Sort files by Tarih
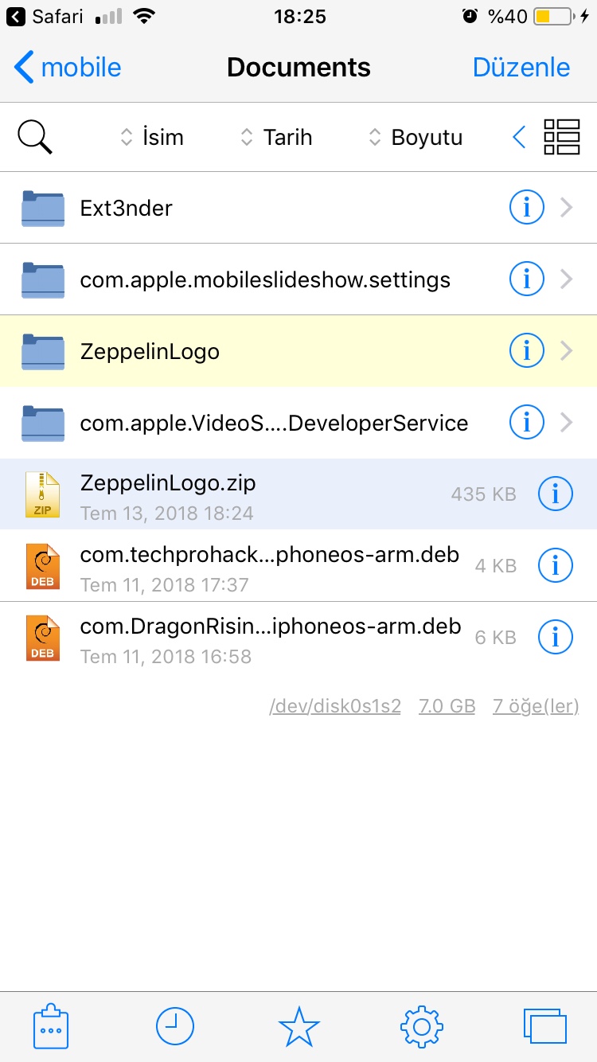This screenshot has height=1062, width=597. (276, 138)
